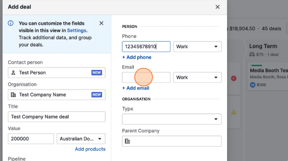Click the Value field showing 200000
The image size is (288, 161).
[31, 139]
